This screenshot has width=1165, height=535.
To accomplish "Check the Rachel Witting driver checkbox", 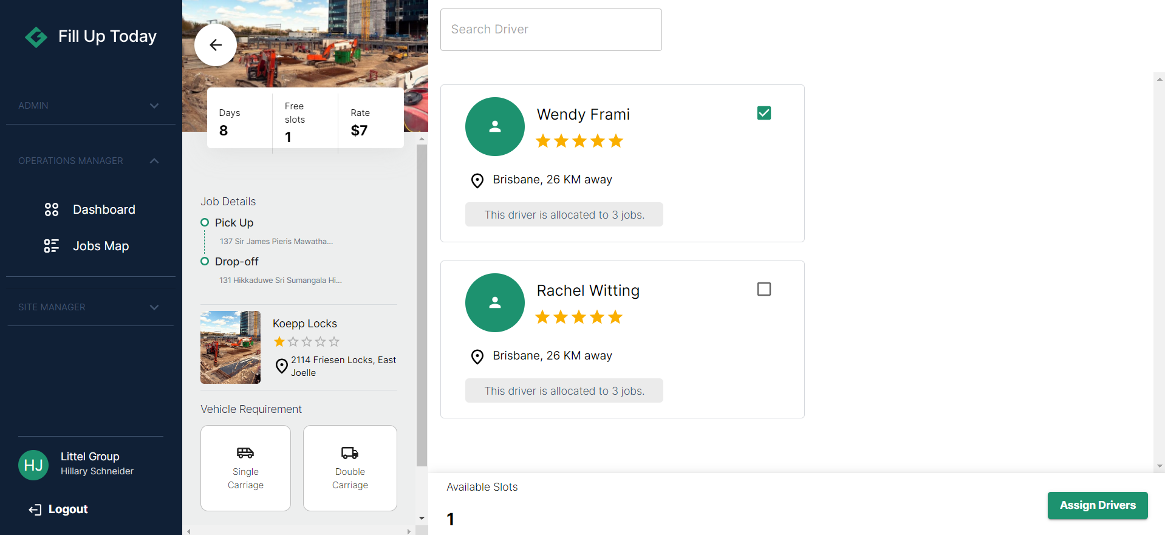I will click(764, 289).
